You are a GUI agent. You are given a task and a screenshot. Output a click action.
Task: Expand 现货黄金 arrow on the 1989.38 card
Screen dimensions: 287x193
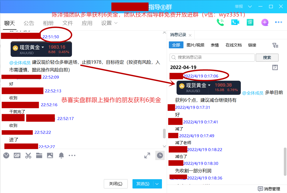coord(209,85)
